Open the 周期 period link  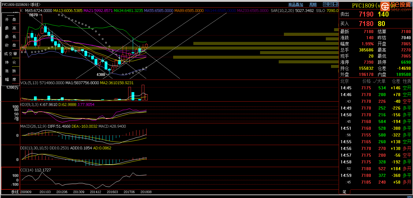[x=313, y=5]
